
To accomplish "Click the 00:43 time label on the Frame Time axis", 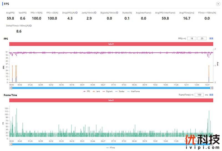I will click(x=20, y=141).
